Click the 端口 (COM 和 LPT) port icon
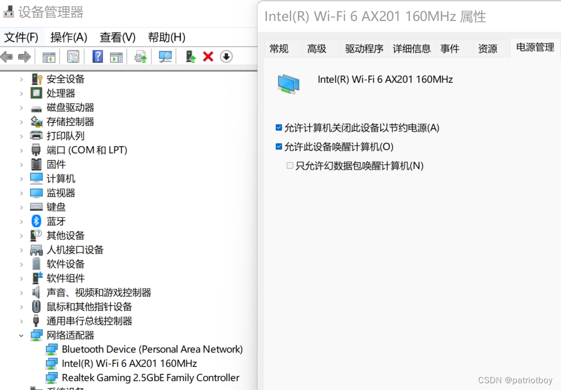This screenshot has height=390, width=561. coord(36,150)
